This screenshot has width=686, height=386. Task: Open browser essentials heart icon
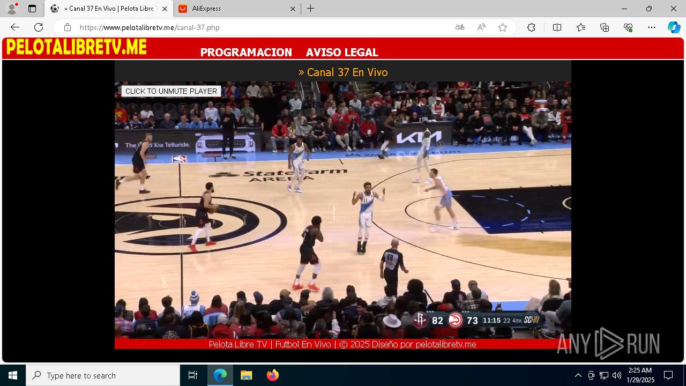(628, 27)
